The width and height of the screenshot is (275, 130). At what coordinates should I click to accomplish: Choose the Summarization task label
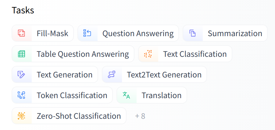pos(235,33)
